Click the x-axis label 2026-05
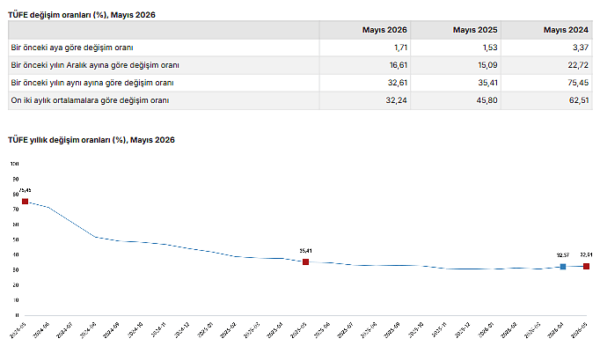 [x=579, y=330]
